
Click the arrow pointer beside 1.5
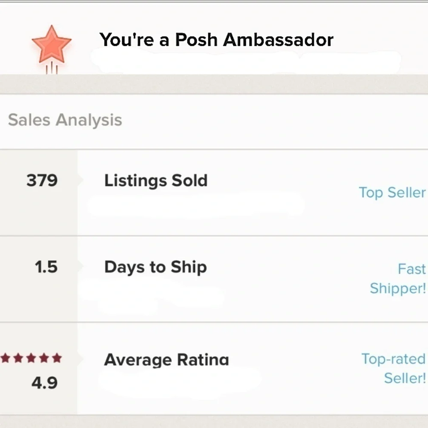click(80, 266)
